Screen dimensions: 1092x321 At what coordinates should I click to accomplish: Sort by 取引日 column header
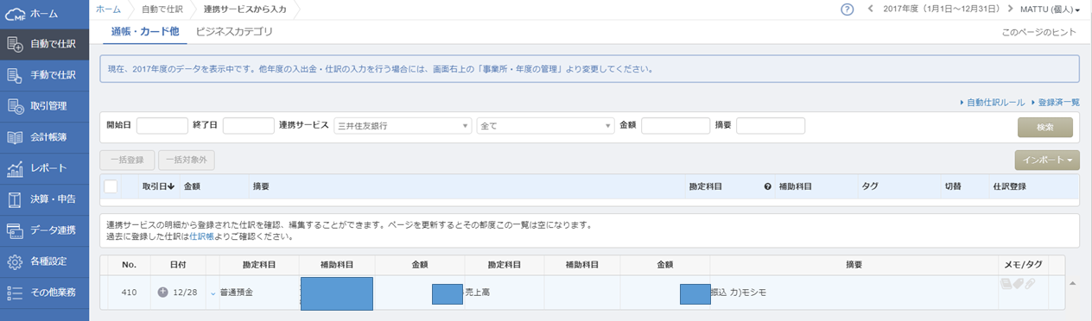[x=158, y=186]
